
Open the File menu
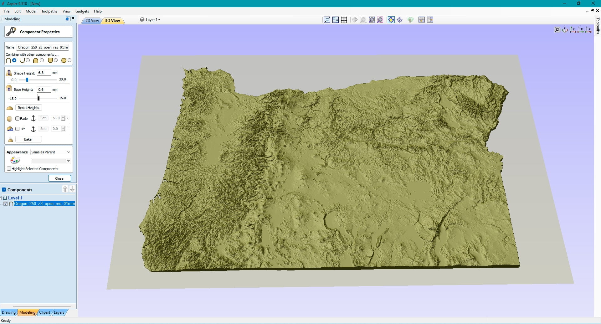7,11
